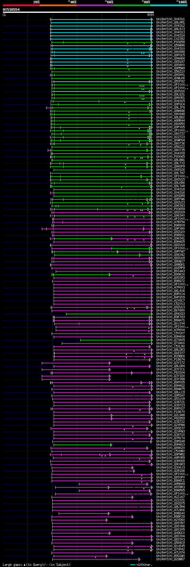Viewport: 190px width, 567px height.
Task: Select label UniRef100_Q0WLK6
Action: click(x=170, y=78)
